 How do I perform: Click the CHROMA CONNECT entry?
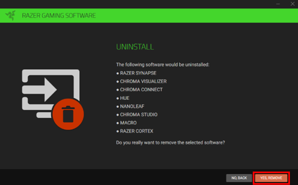[141, 90]
